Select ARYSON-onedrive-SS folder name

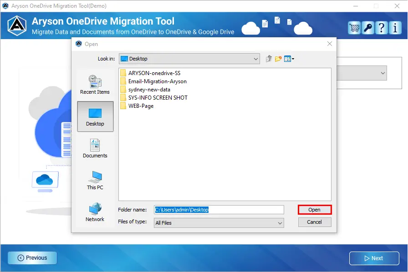pyautogui.click(x=154, y=73)
